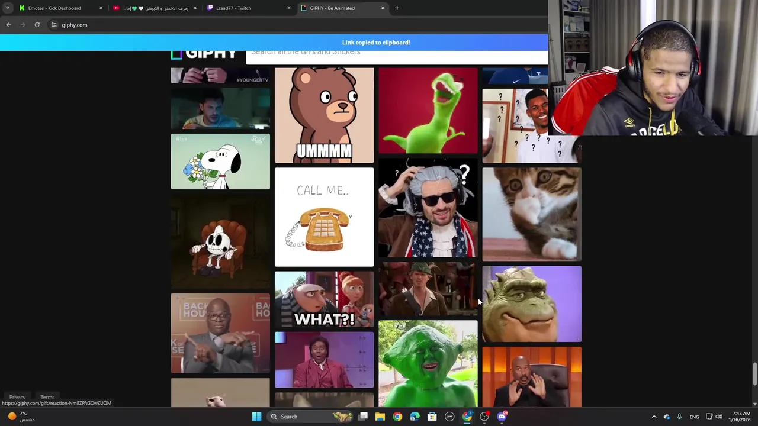This screenshot has height=426, width=758.
Task: Open the man crossing arms GIF
Action: (x=220, y=334)
